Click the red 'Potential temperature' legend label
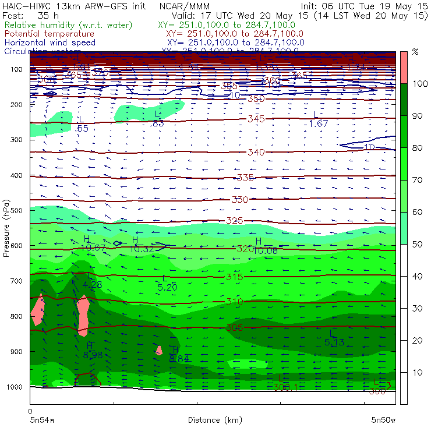This screenshot has width=431, height=431. coord(49,34)
